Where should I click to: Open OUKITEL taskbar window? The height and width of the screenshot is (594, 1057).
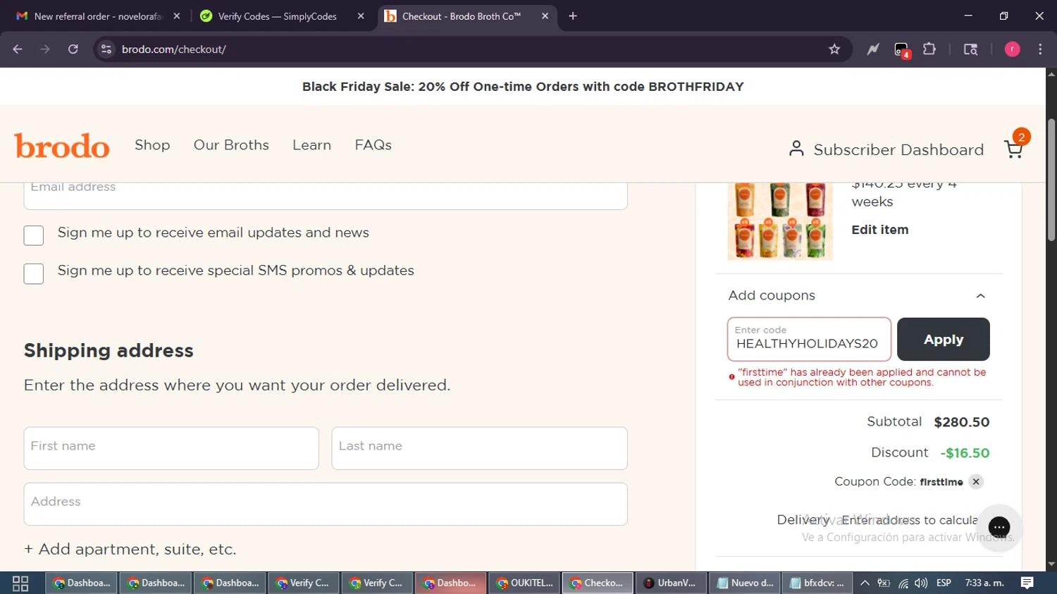(x=525, y=583)
